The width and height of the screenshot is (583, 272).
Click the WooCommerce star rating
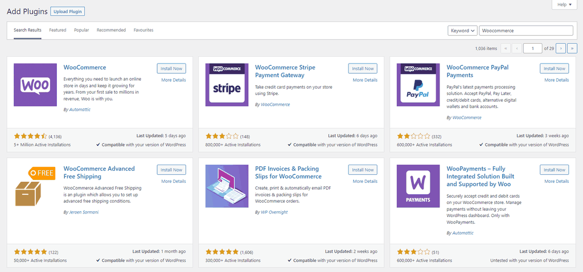coord(31,136)
